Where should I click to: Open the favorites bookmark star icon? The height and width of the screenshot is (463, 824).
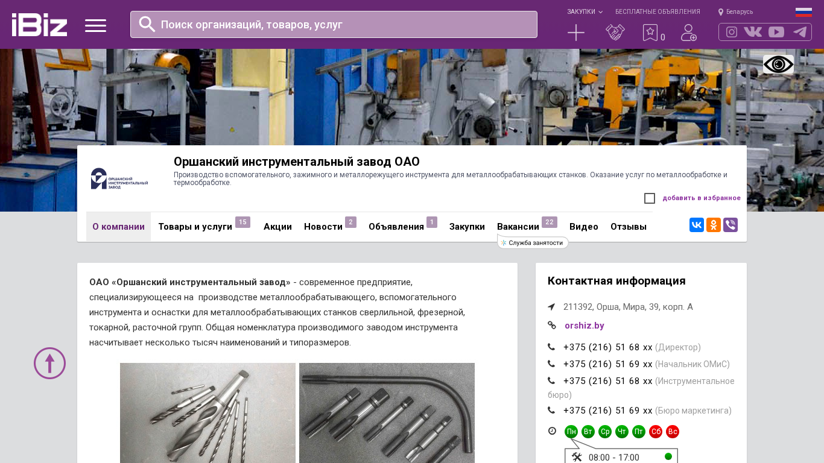click(650, 33)
